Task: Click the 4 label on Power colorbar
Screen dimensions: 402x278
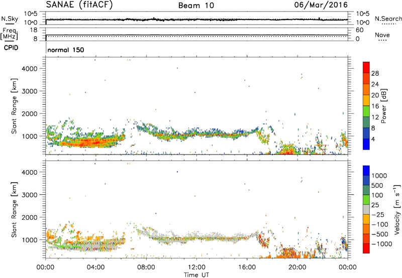Action: pyautogui.click(x=373, y=139)
